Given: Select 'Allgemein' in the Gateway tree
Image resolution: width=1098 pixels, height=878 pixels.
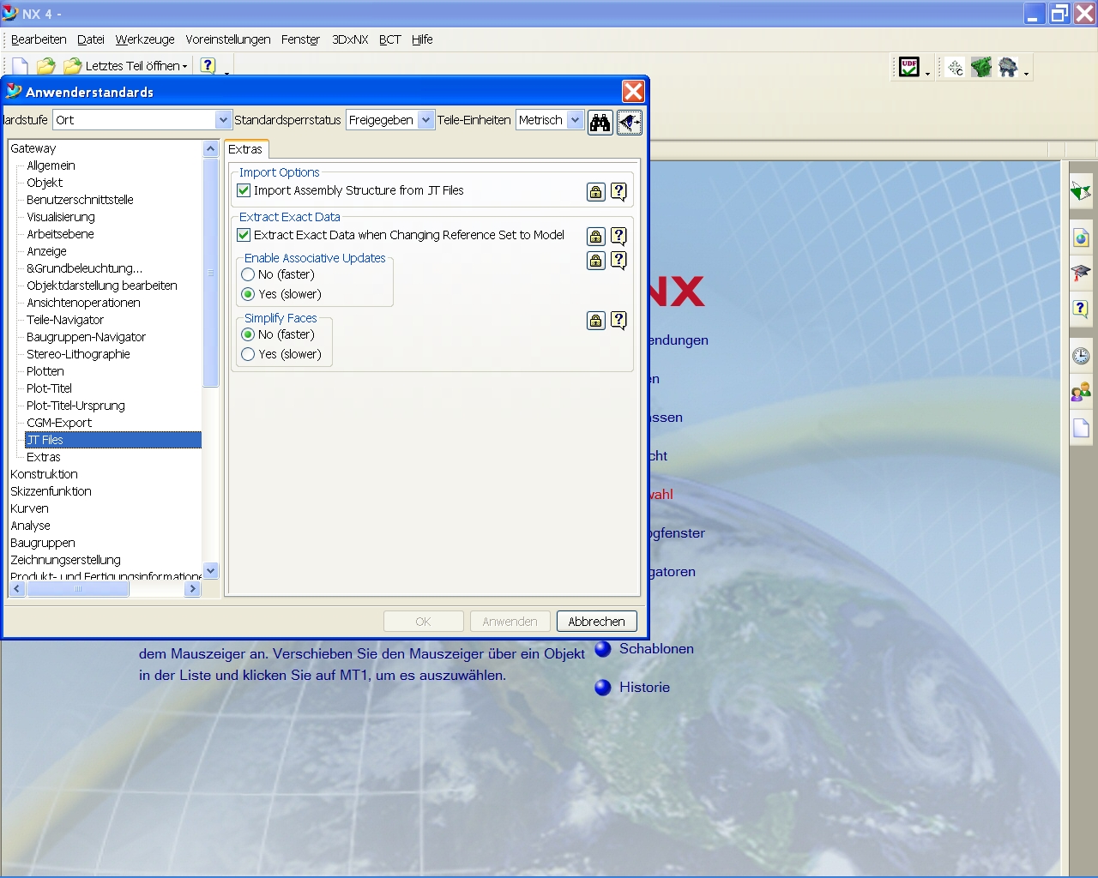Looking at the screenshot, I should pos(51,165).
